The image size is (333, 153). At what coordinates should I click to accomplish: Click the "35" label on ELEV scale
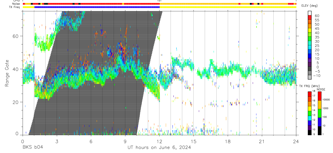[317, 37]
